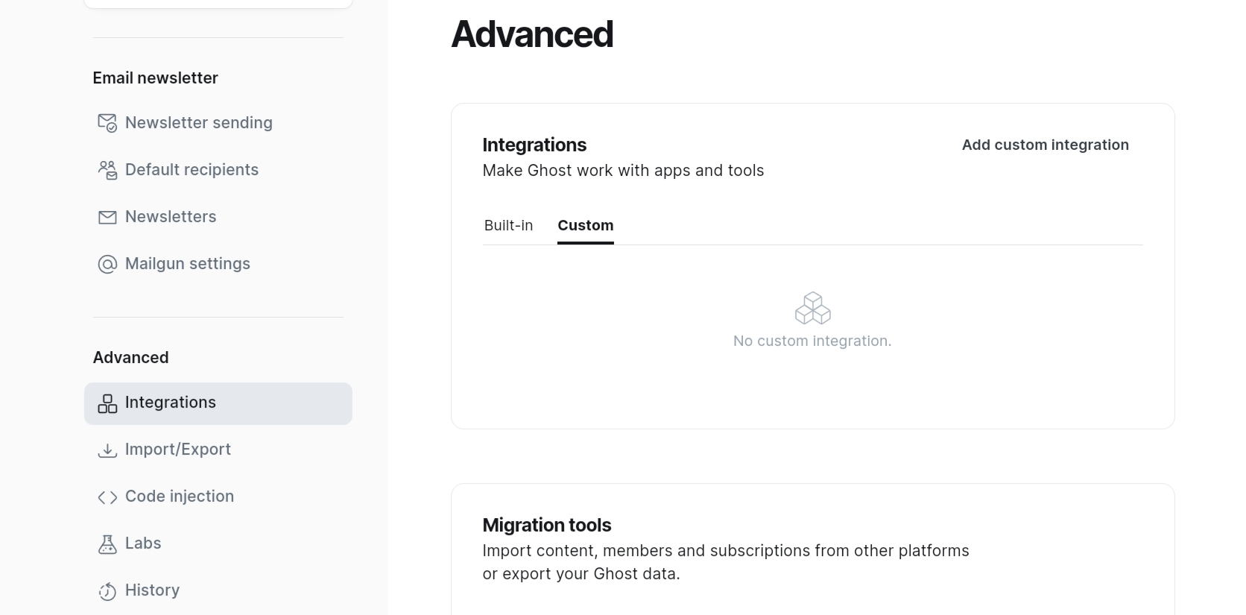Click the Default recipients people icon
Screen dimensions: 1246x615
(x=107, y=170)
